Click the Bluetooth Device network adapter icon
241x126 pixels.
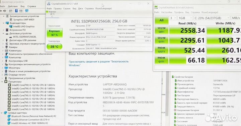tap(9, 116)
